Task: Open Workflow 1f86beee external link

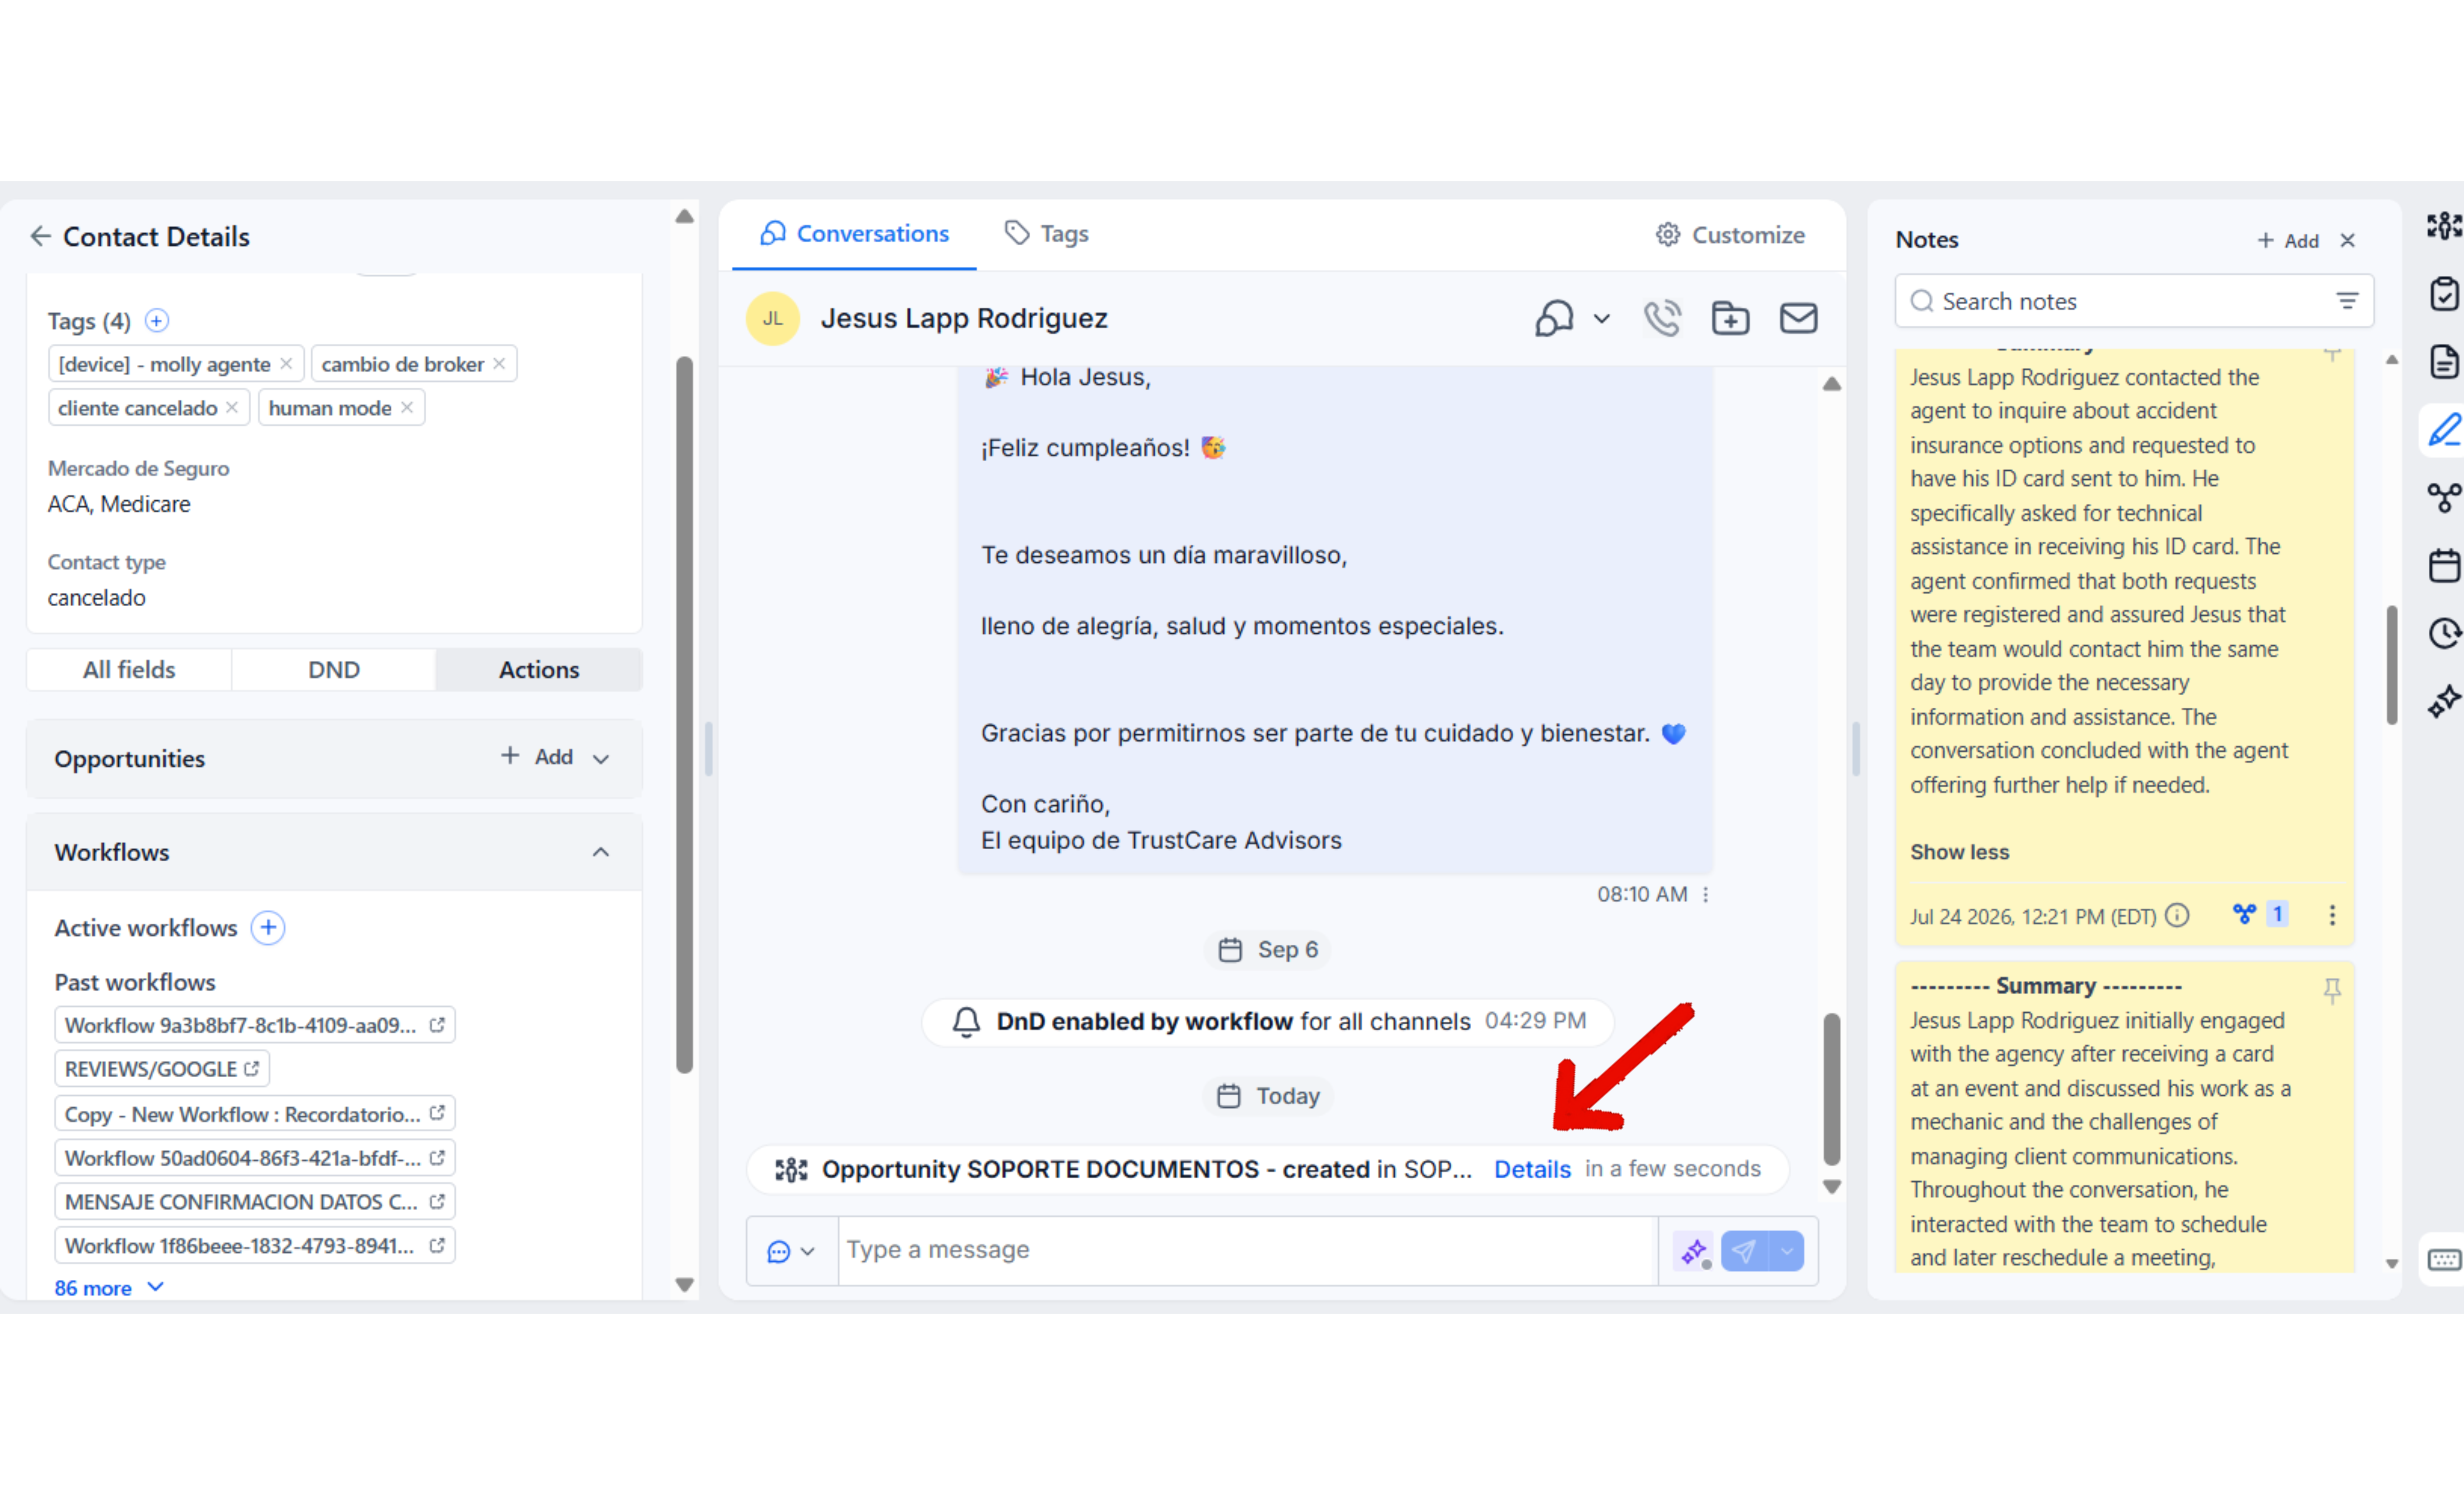Action: (x=437, y=1246)
